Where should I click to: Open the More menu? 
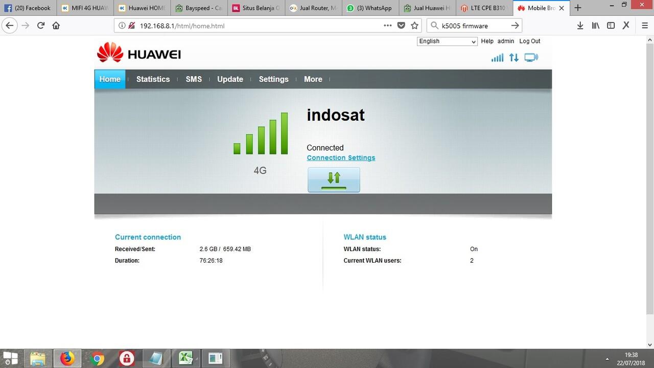[x=313, y=79]
